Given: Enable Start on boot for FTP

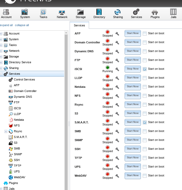Looking at the screenshot, I should pyautogui.click(x=145, y=60).
